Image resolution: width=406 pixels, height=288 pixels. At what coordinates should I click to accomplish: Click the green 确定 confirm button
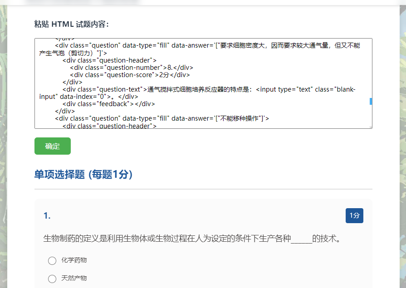coord(53,146)
